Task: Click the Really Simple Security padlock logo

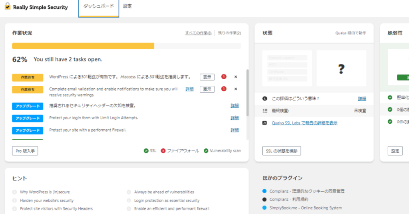Action: [7, 7]
